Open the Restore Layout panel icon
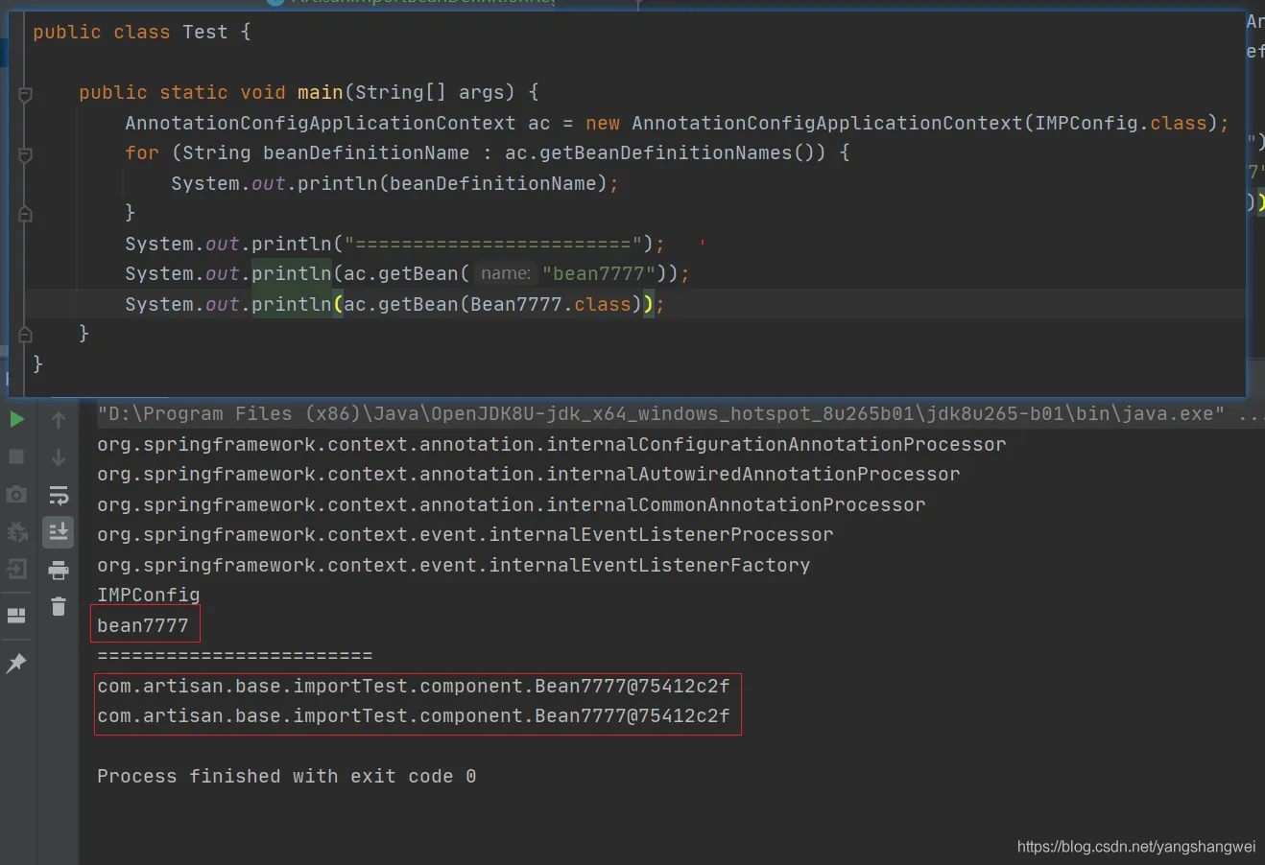This screenshot has height=865, width=1265. click(x=16, y=616)
